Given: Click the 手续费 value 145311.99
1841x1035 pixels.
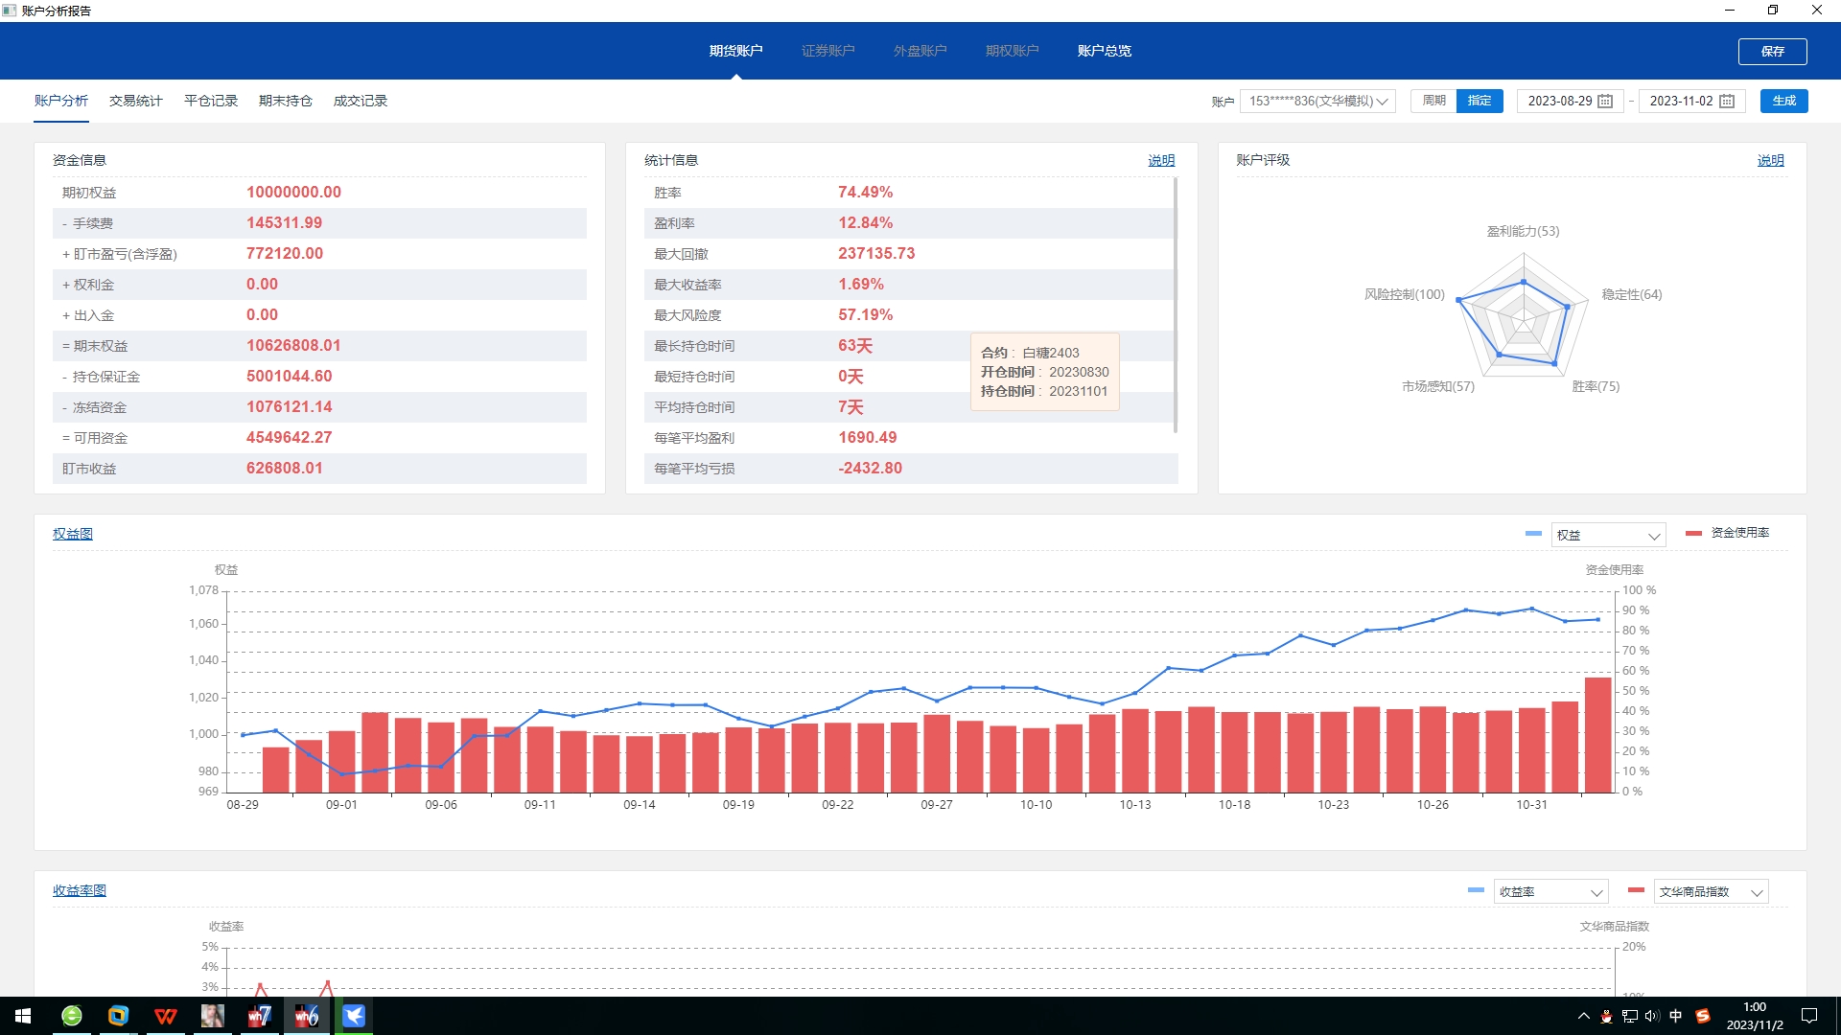Looking at the screenshot, I should pyautogui.click(x=284, y=222).
